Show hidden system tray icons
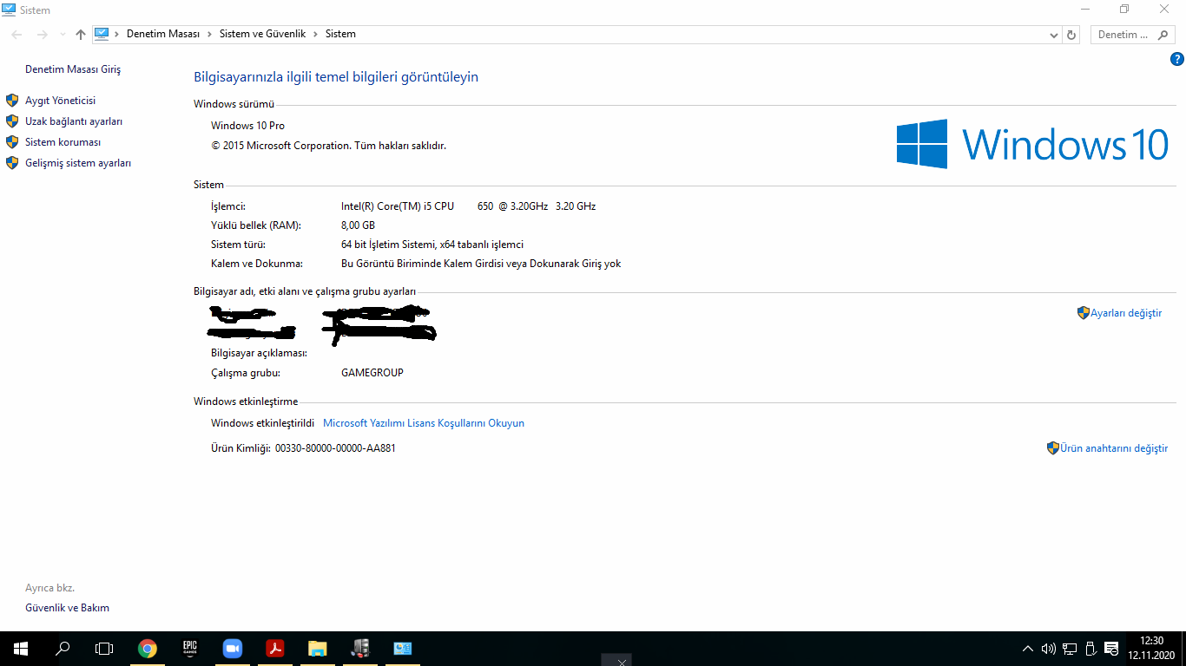1186x666 pixels. [x=1028, y=649]
